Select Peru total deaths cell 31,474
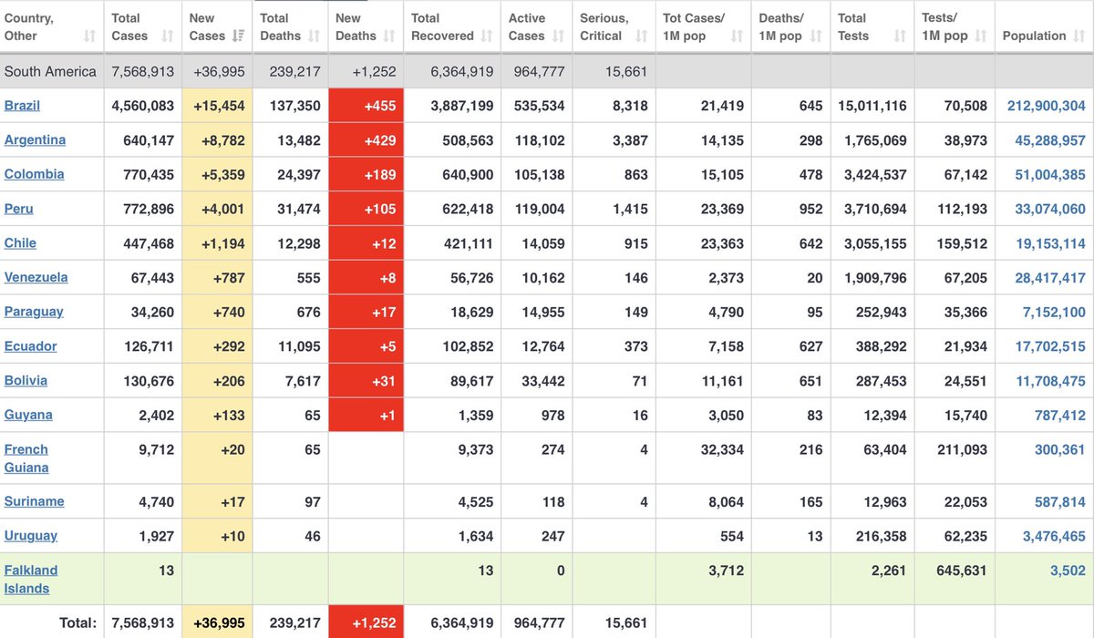The height and width of the screenshot is (638, 1094). point(291,209)
